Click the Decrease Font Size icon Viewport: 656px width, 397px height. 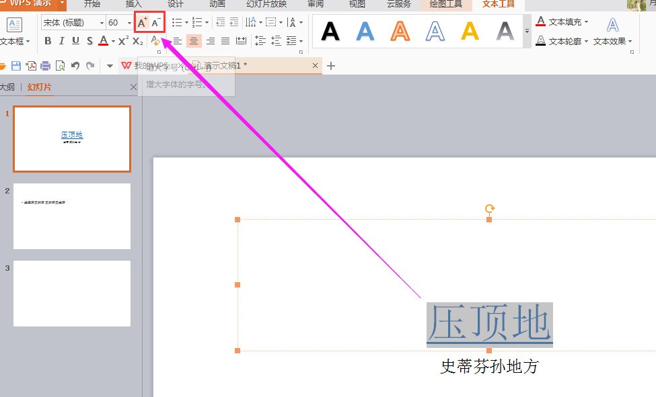coord(154,22)
